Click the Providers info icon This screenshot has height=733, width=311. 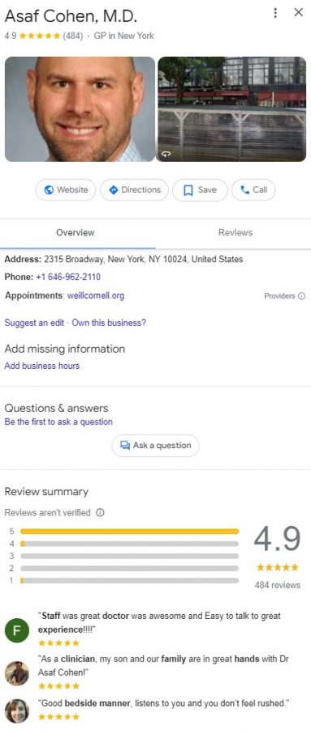302,296
